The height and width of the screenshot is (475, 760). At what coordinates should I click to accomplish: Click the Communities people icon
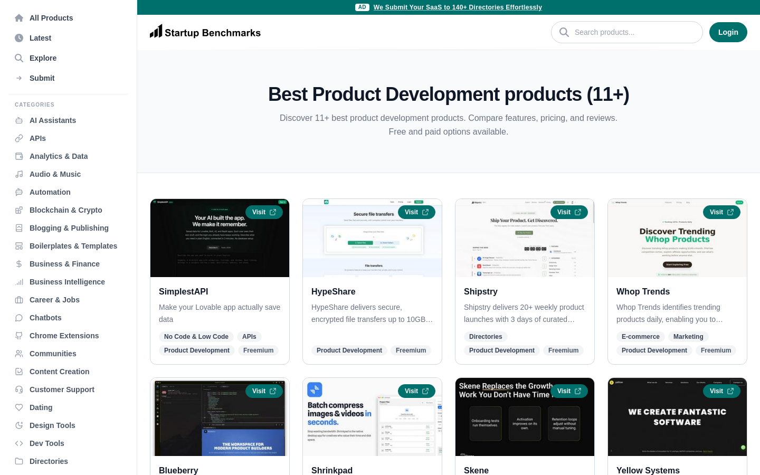[19, 354]
